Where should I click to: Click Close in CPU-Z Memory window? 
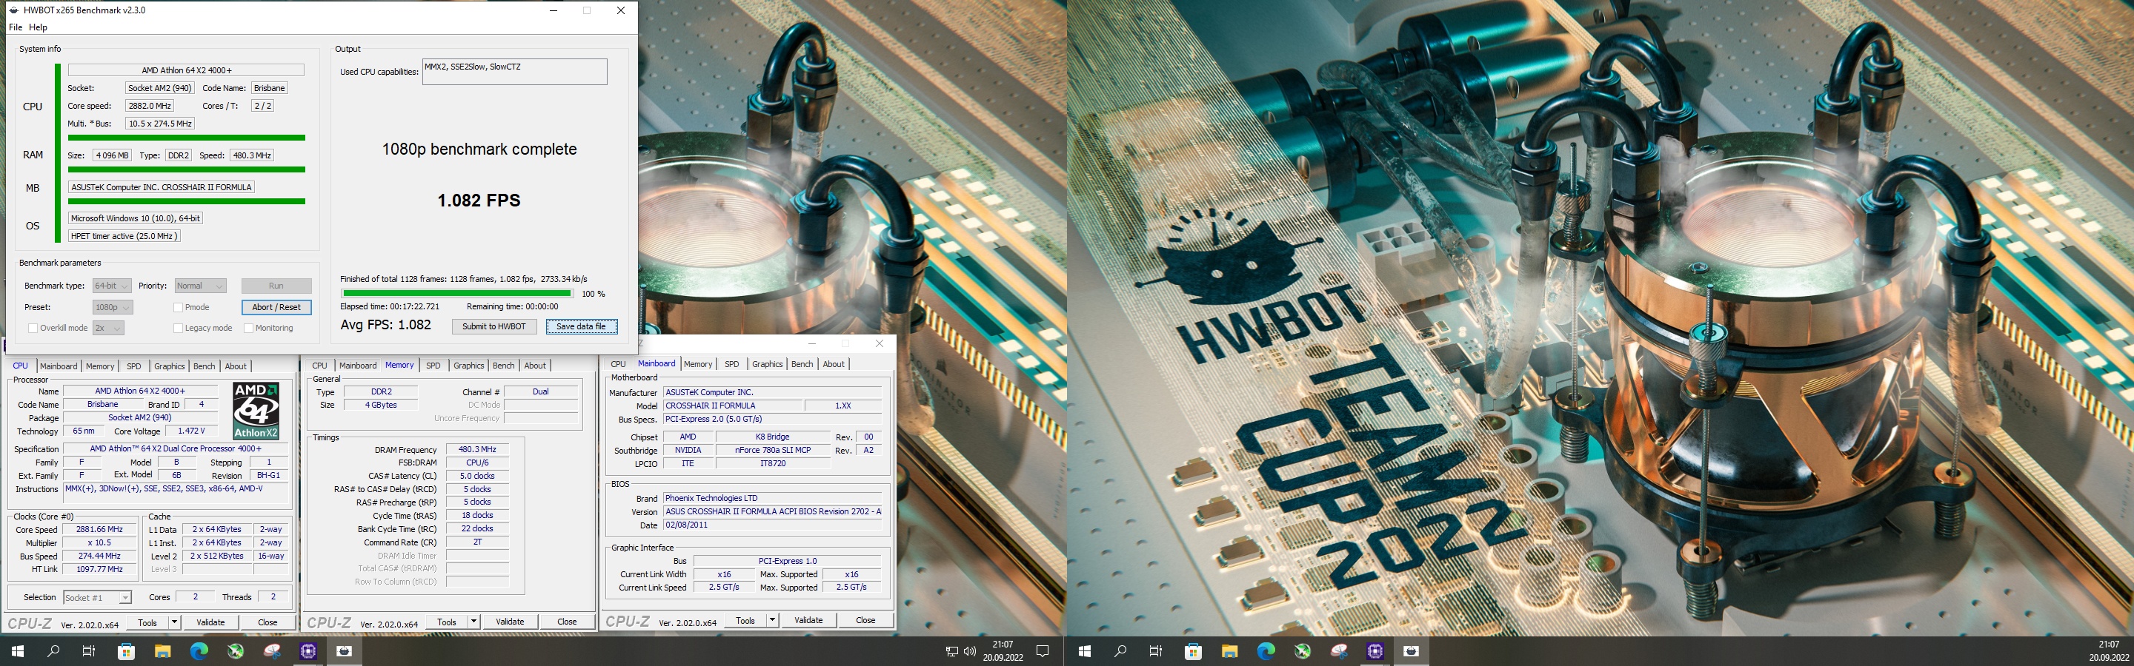[567, 622]
